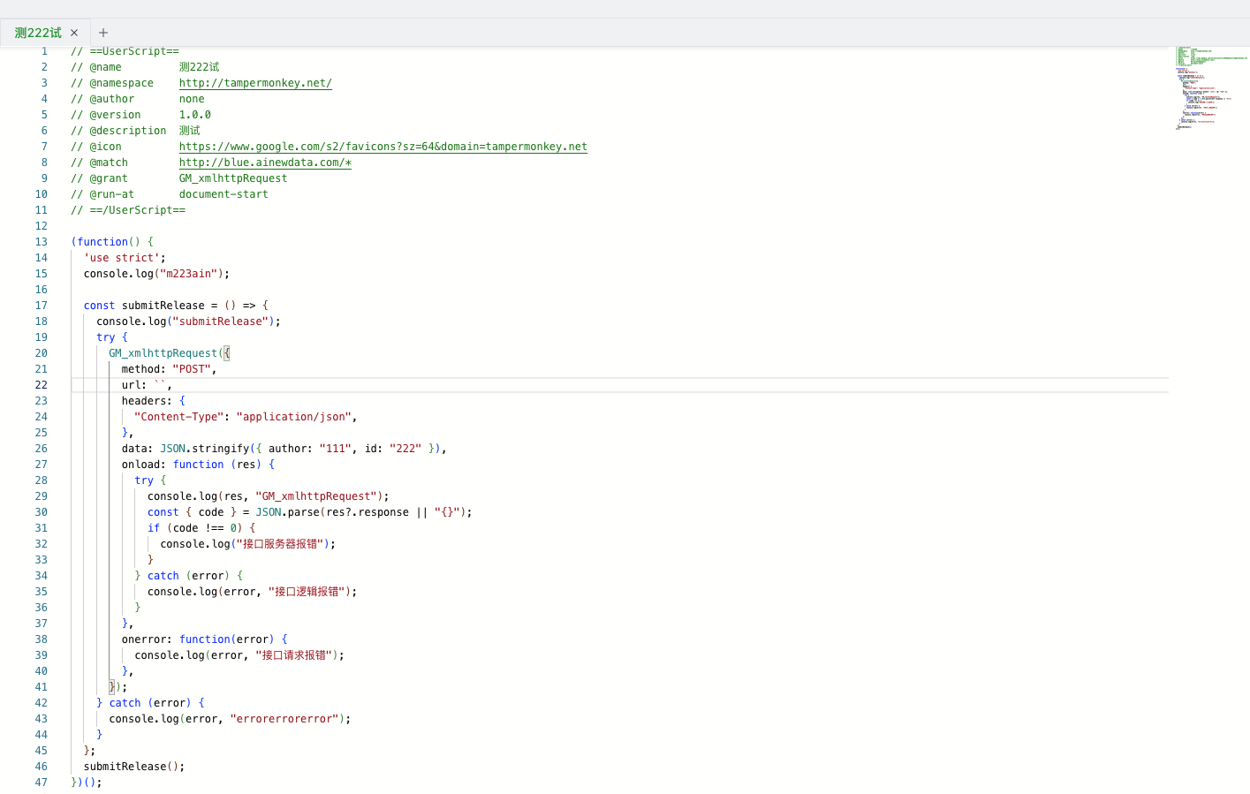Click the code minimap preview
This screenshot has height=794, width=1250.
1208,88
